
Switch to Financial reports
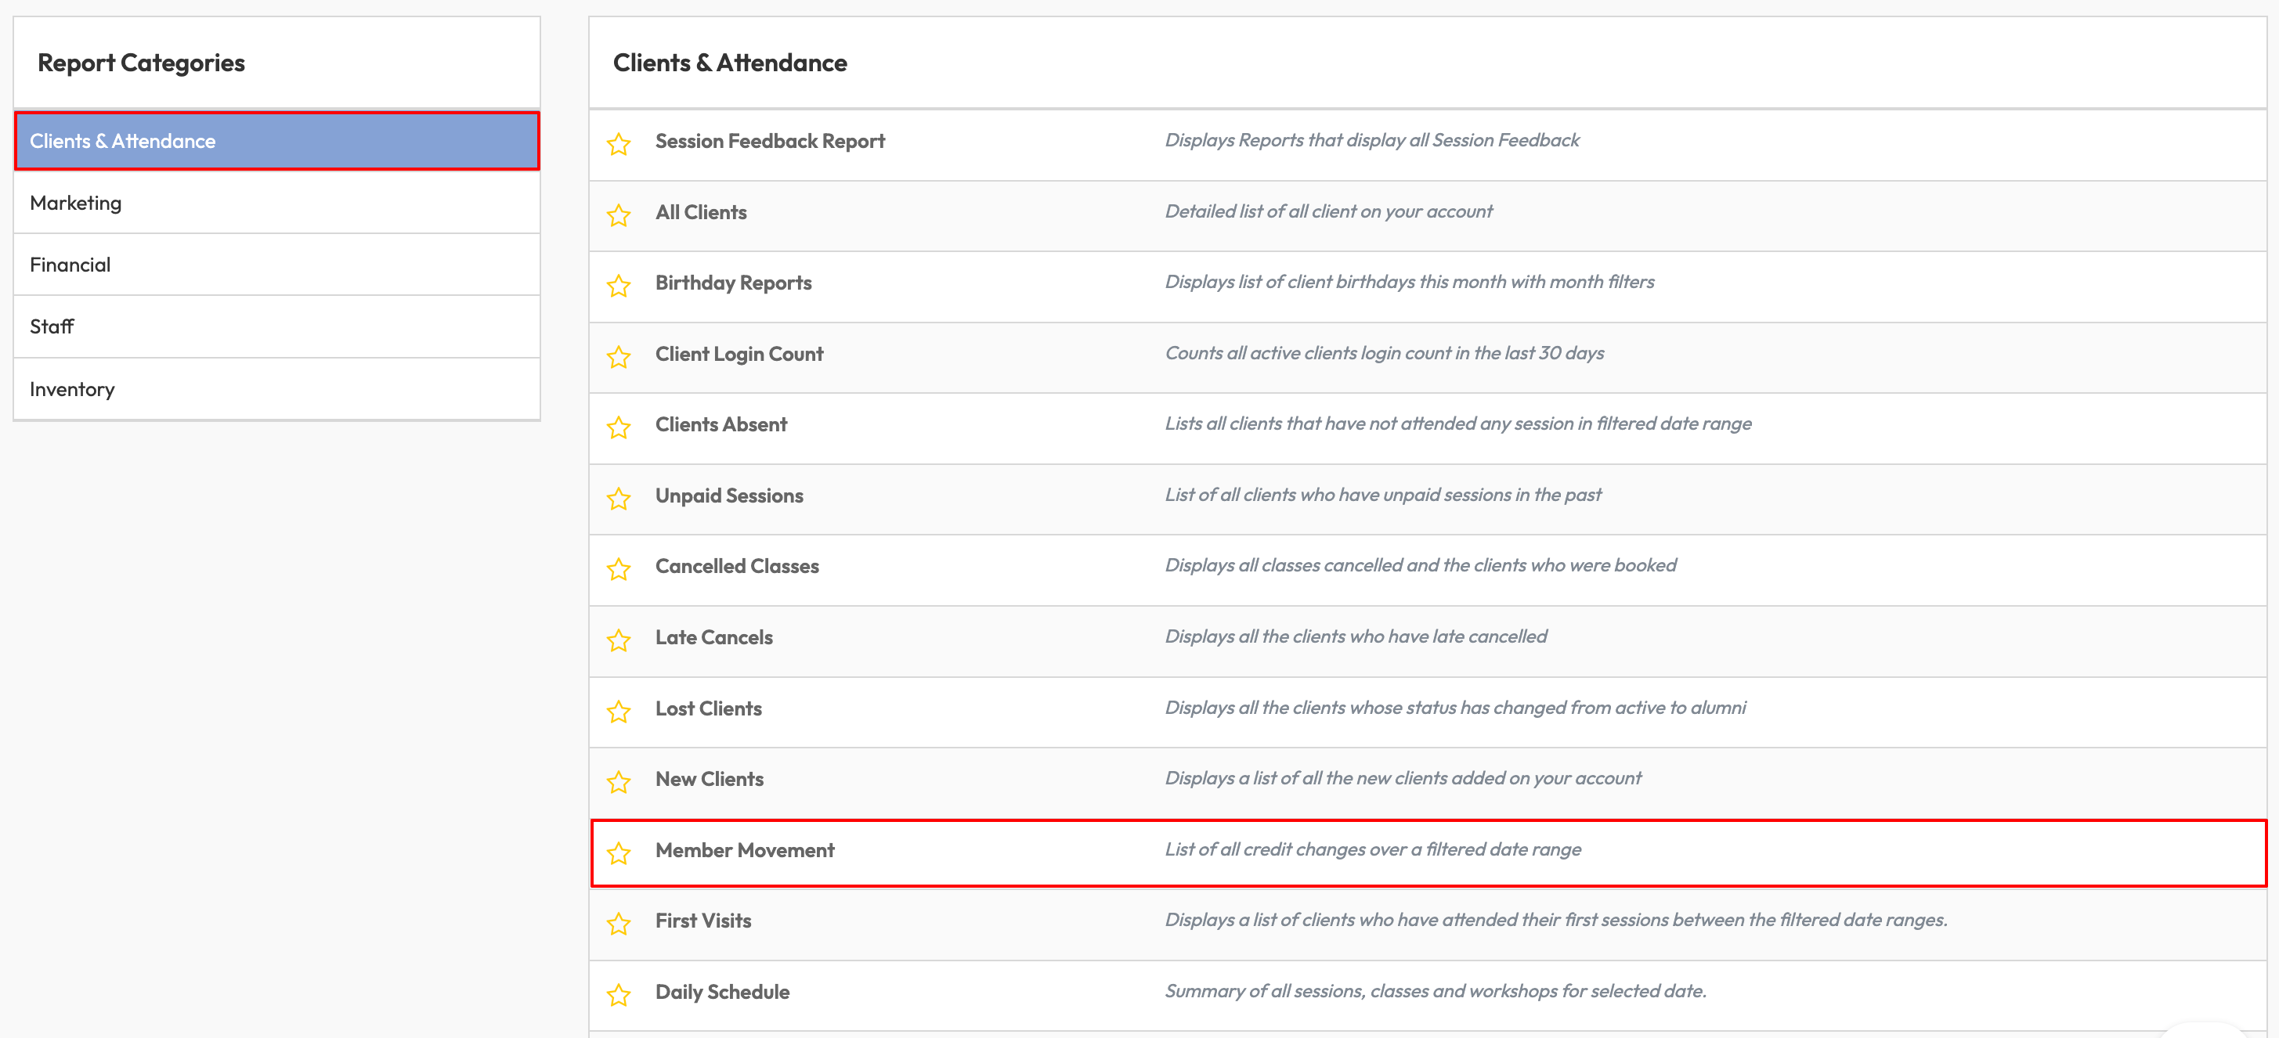[277, 265]
